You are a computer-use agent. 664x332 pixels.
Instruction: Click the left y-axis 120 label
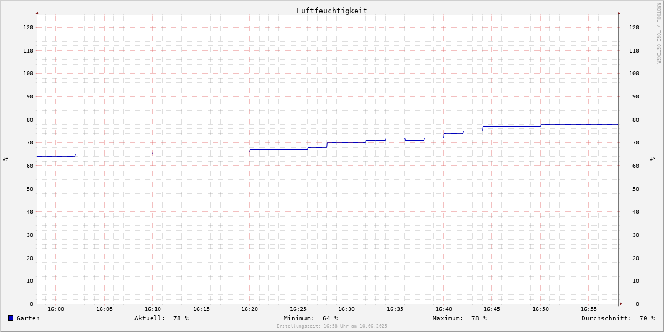[x=28, y=28]
